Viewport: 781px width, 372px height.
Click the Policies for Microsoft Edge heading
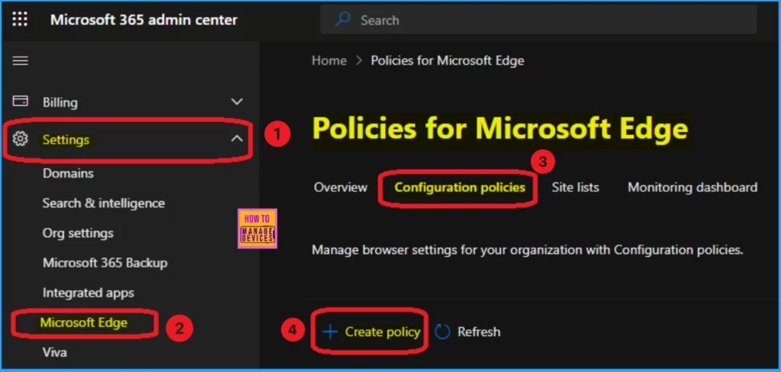coord(500,129)
